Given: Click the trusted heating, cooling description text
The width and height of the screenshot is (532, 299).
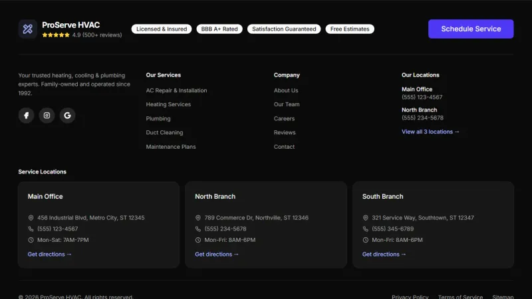Looking at the screenshot, I should coord(74,84).
